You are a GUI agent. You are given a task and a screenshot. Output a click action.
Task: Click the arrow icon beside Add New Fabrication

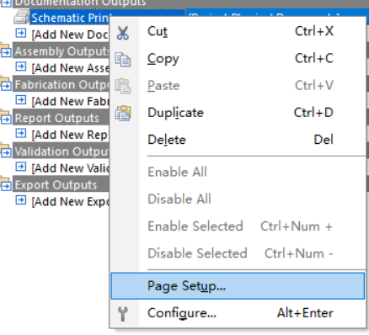click(21, 100)
